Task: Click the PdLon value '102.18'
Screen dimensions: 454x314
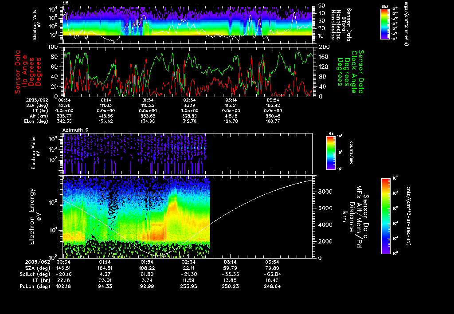Action: (x=64, y=286)
